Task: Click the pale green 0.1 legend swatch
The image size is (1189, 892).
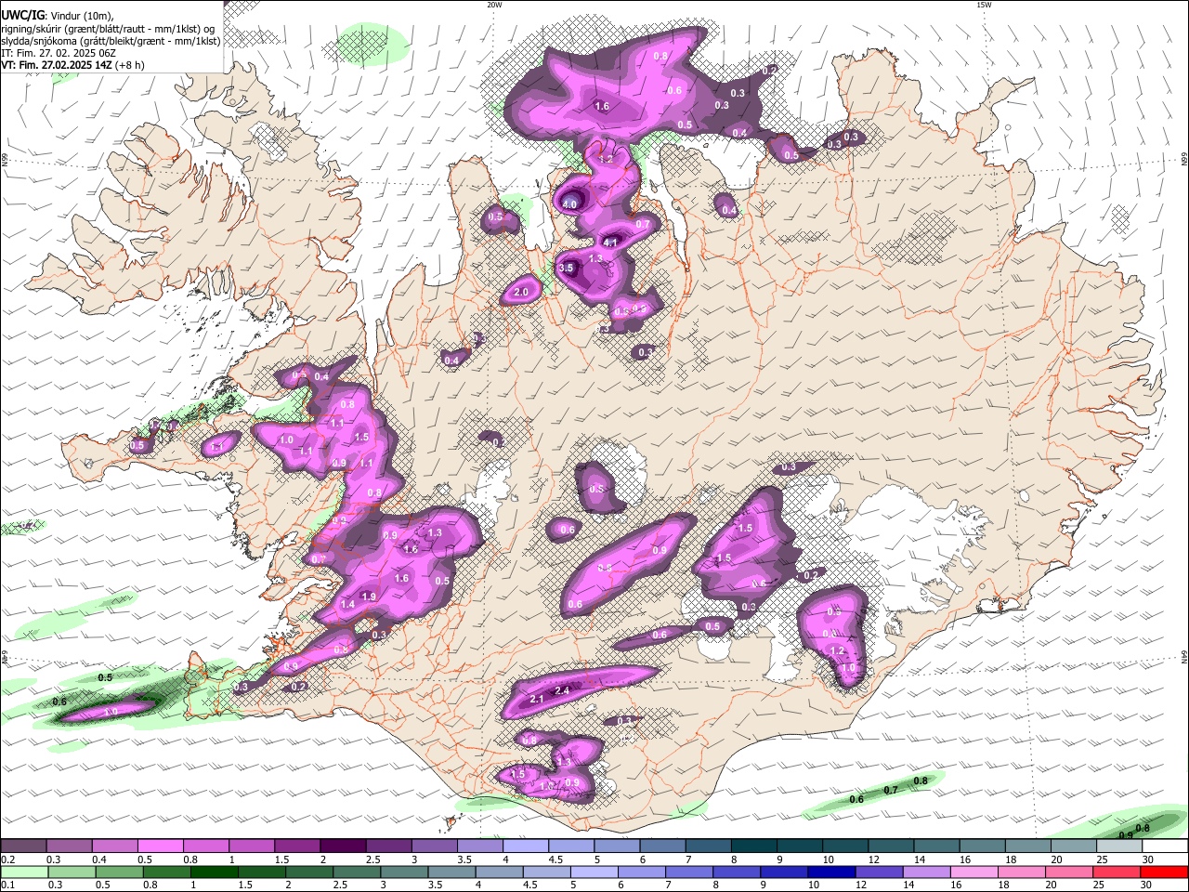Action: pyautogui.click(x=23, y=872)
